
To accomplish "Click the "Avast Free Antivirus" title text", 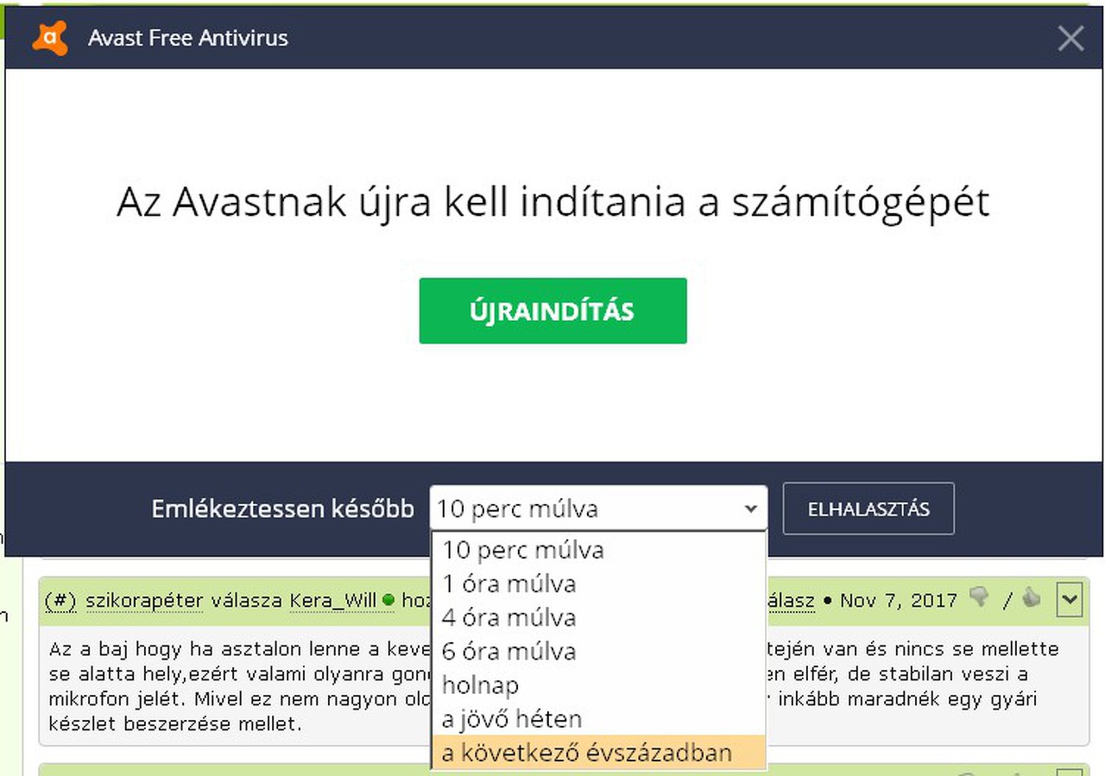I will click(x=188, y=38).
